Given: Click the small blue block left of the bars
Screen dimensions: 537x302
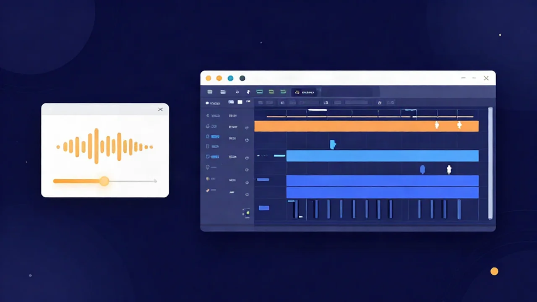Looking at the screenshot, I should pyautogui.click(x=264, y=208).
